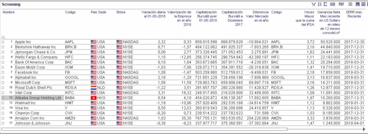Viewport: 368px width, 134px height.
Task: Minimize the Screening panel
Action: coord(358,4)
